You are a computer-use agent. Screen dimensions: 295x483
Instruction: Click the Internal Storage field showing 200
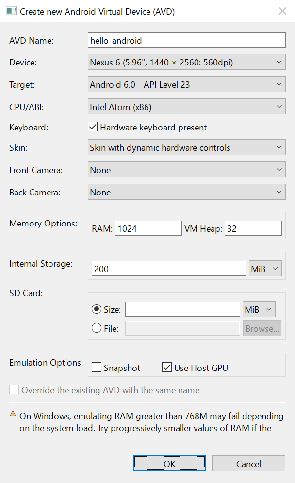(x=169, y=269)
